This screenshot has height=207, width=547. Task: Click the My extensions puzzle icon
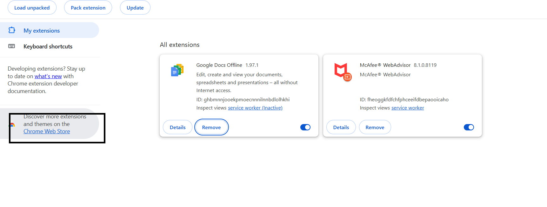coord(12,30)
